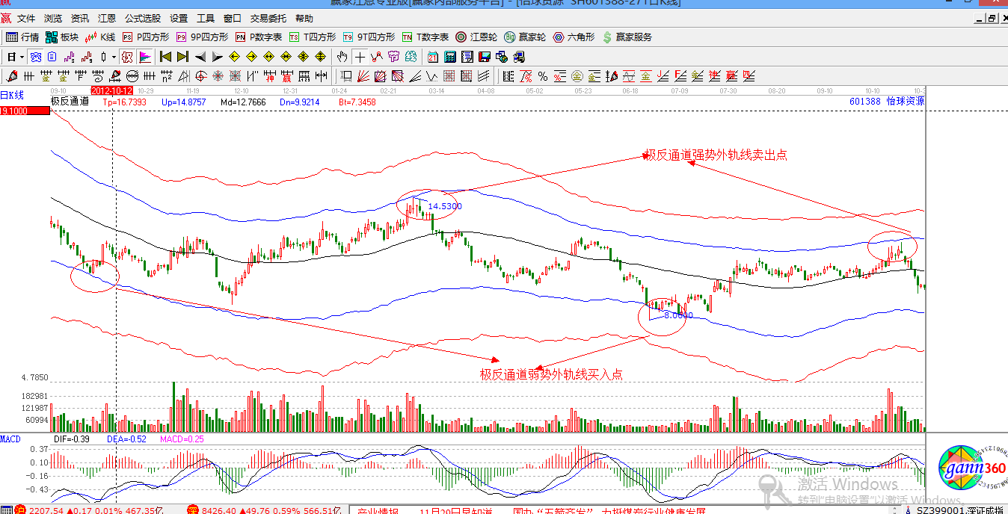Select the hand pan tool
1008x514 pixels.
click(x=342, y=57)
